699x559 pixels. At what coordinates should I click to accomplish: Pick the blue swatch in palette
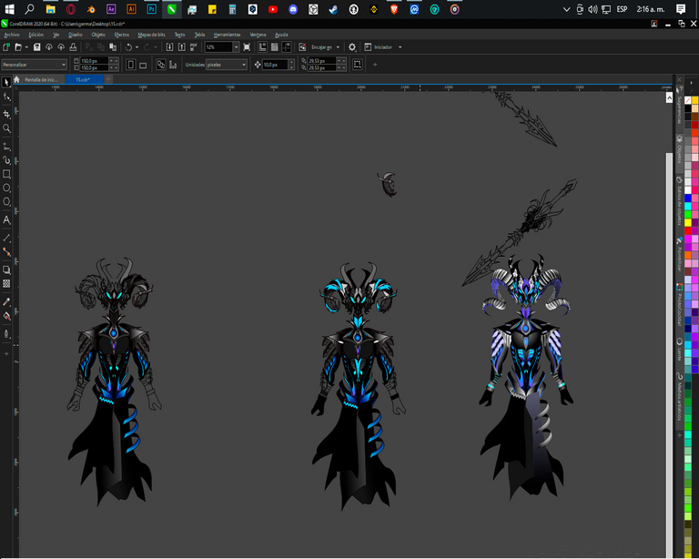coord(688,198)
